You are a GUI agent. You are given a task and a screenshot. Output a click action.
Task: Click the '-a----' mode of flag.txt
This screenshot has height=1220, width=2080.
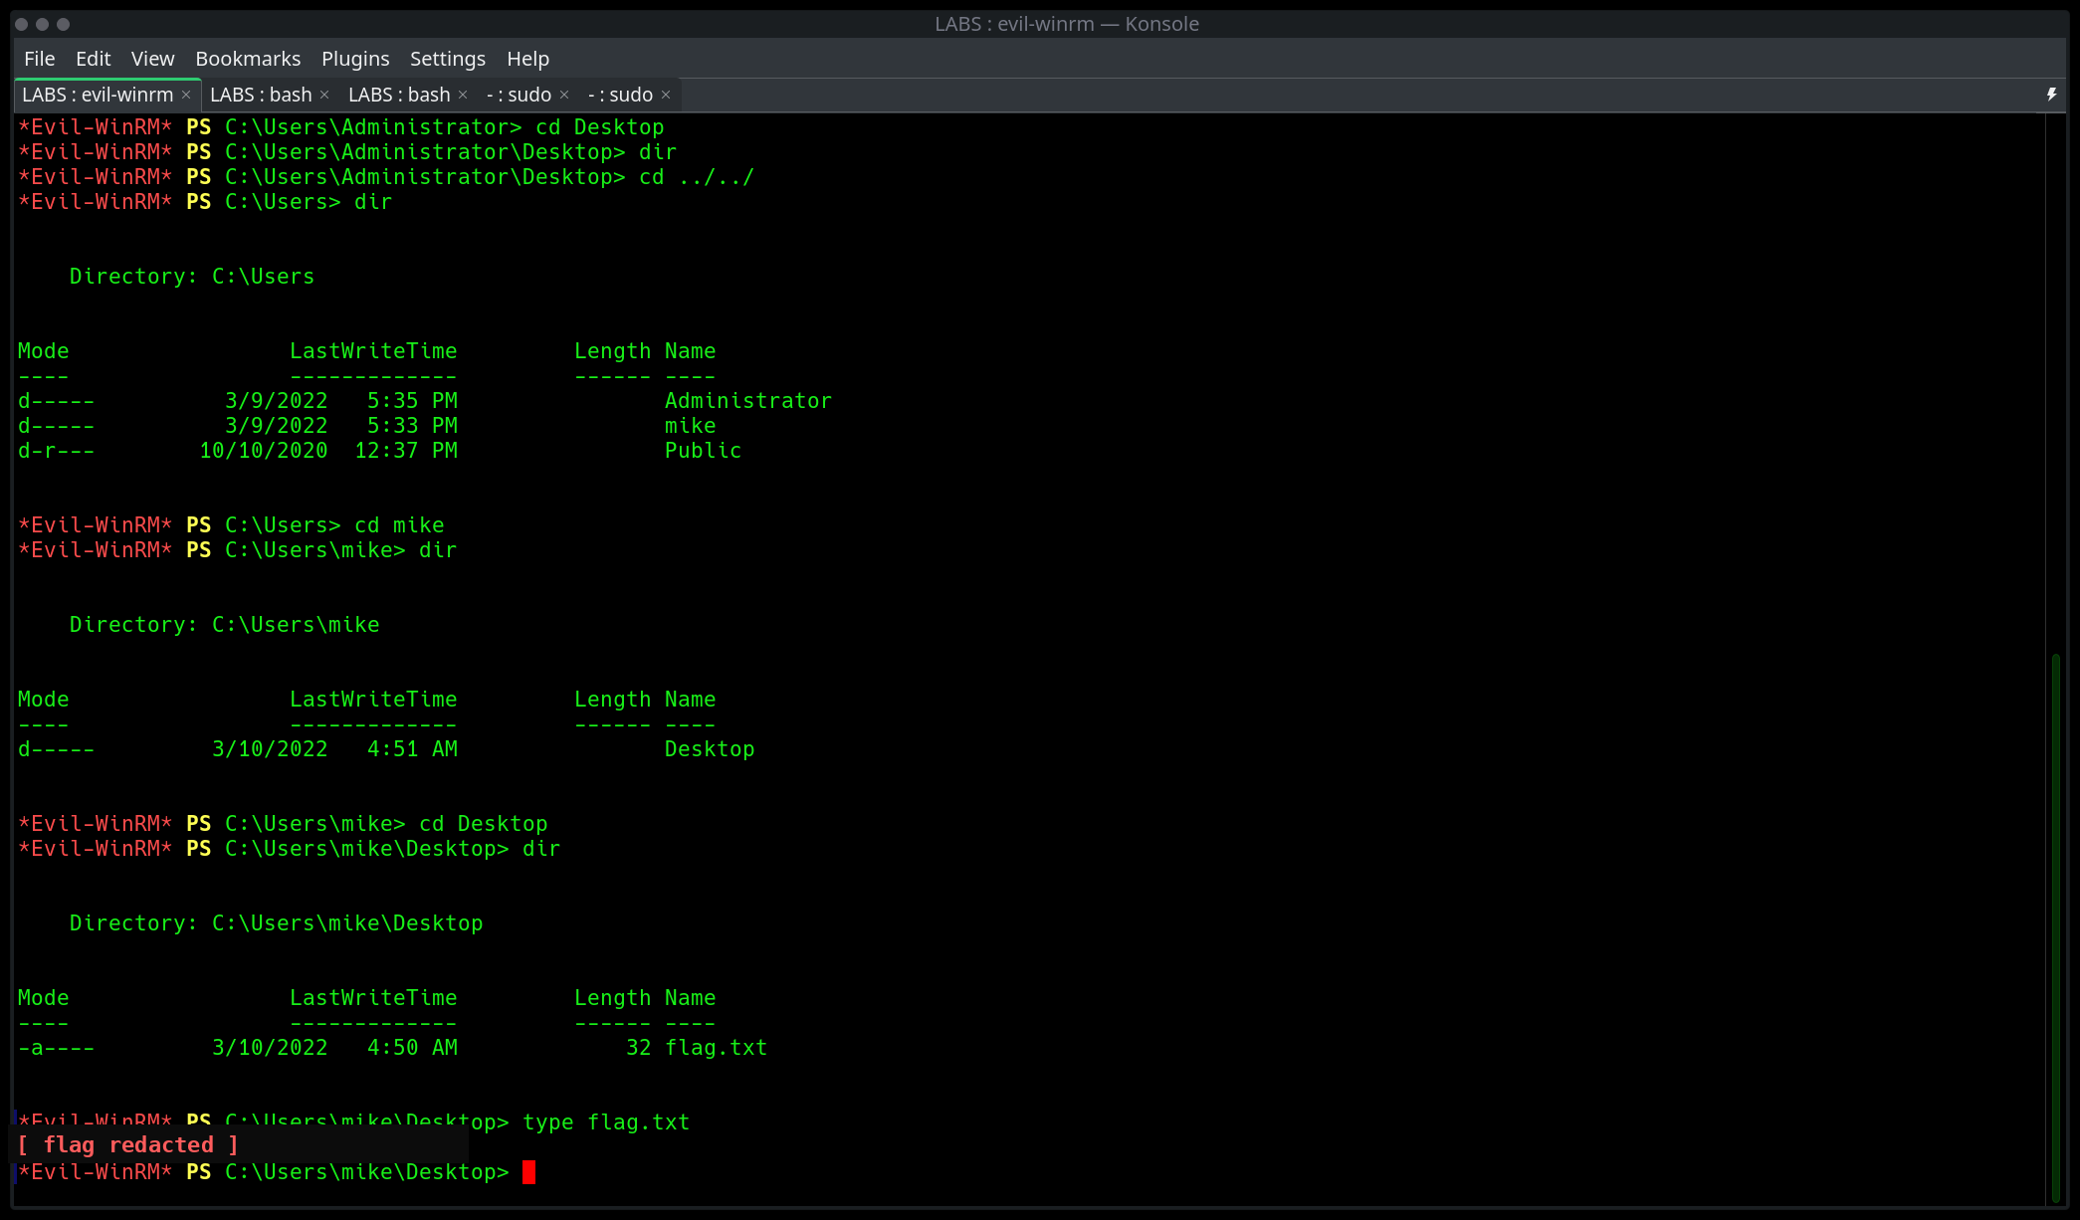(57, 1048)
